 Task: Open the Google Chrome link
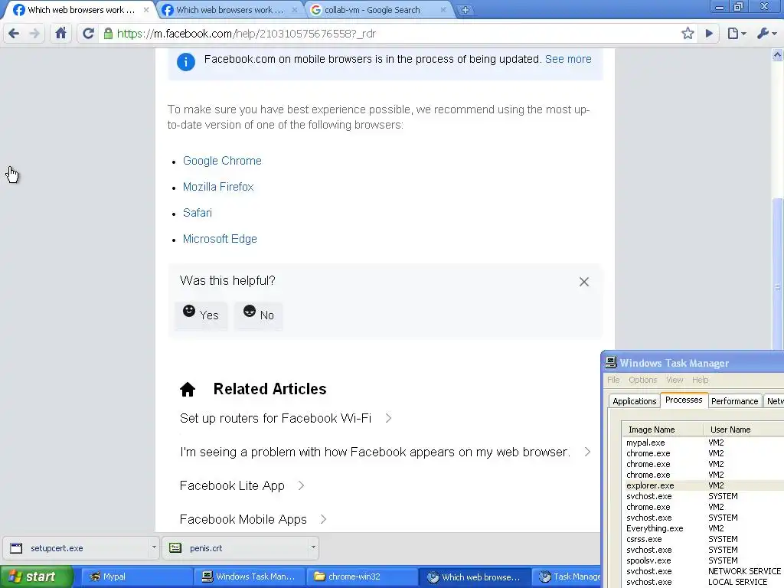(x=222, y=161)
